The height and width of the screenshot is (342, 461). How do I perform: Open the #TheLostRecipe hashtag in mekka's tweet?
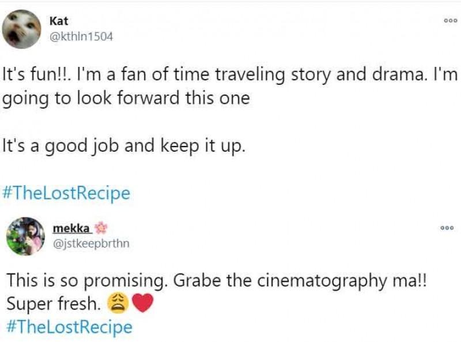[69, 327]
